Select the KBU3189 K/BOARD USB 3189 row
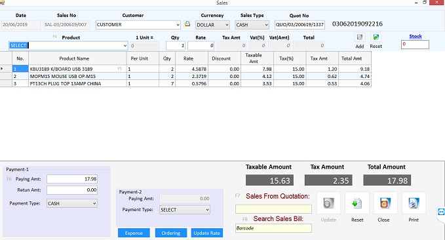 [185, 69]
